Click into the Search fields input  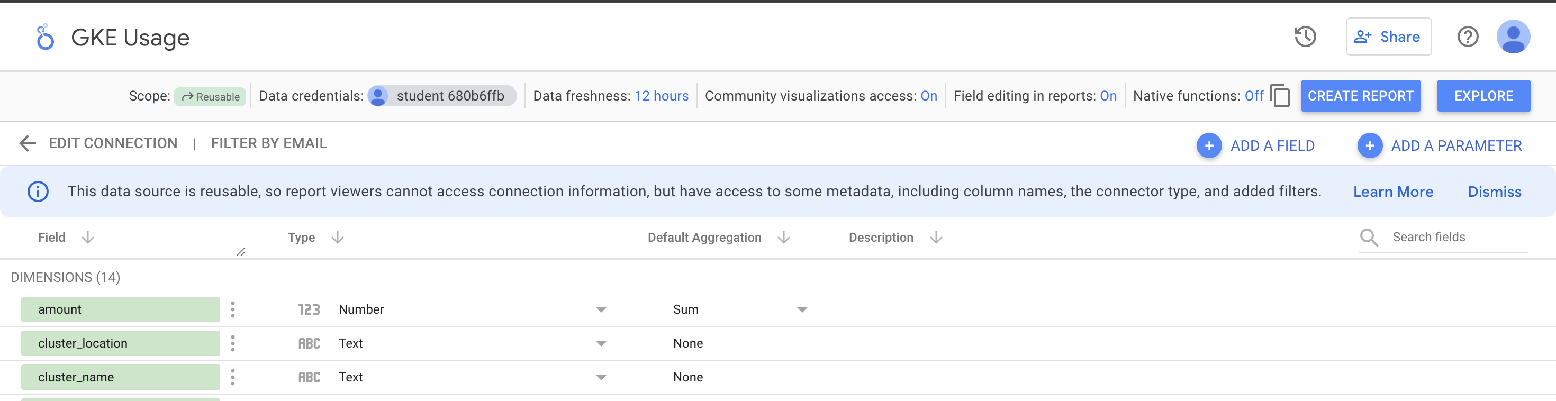(1459, 238)
